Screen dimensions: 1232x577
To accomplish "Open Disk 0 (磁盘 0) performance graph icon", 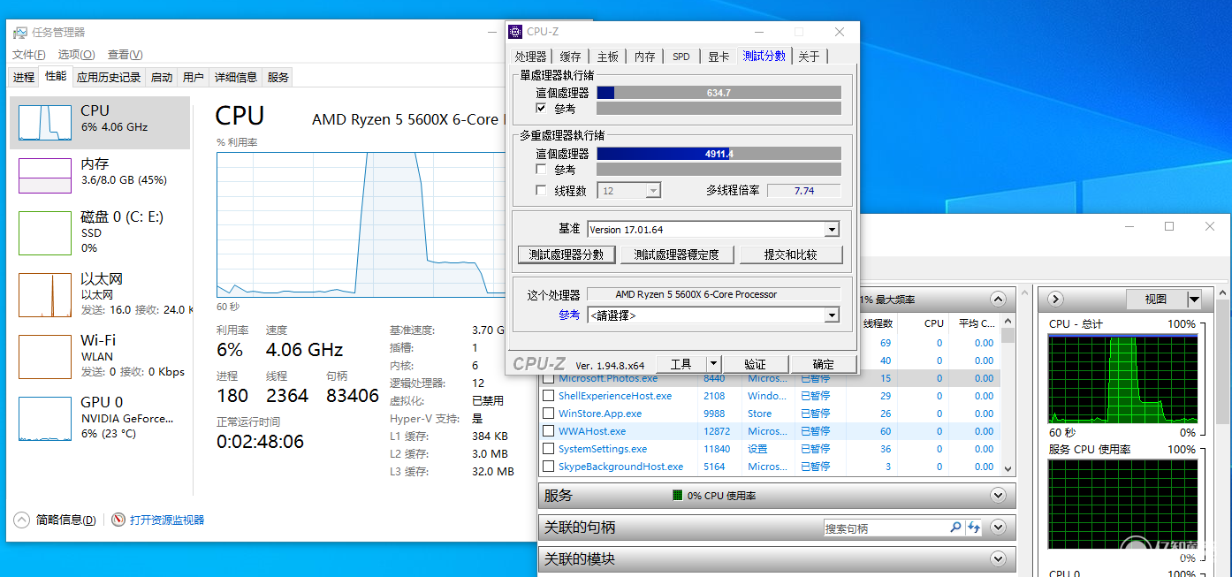I will coord(45,232).
